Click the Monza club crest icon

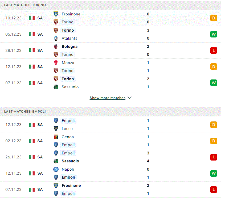(x=56, y=63)
